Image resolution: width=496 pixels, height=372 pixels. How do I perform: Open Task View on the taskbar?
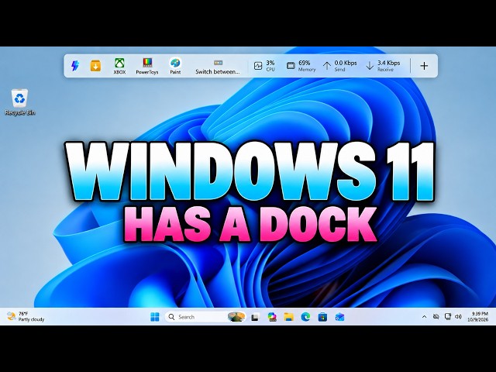tap(255, 317)
